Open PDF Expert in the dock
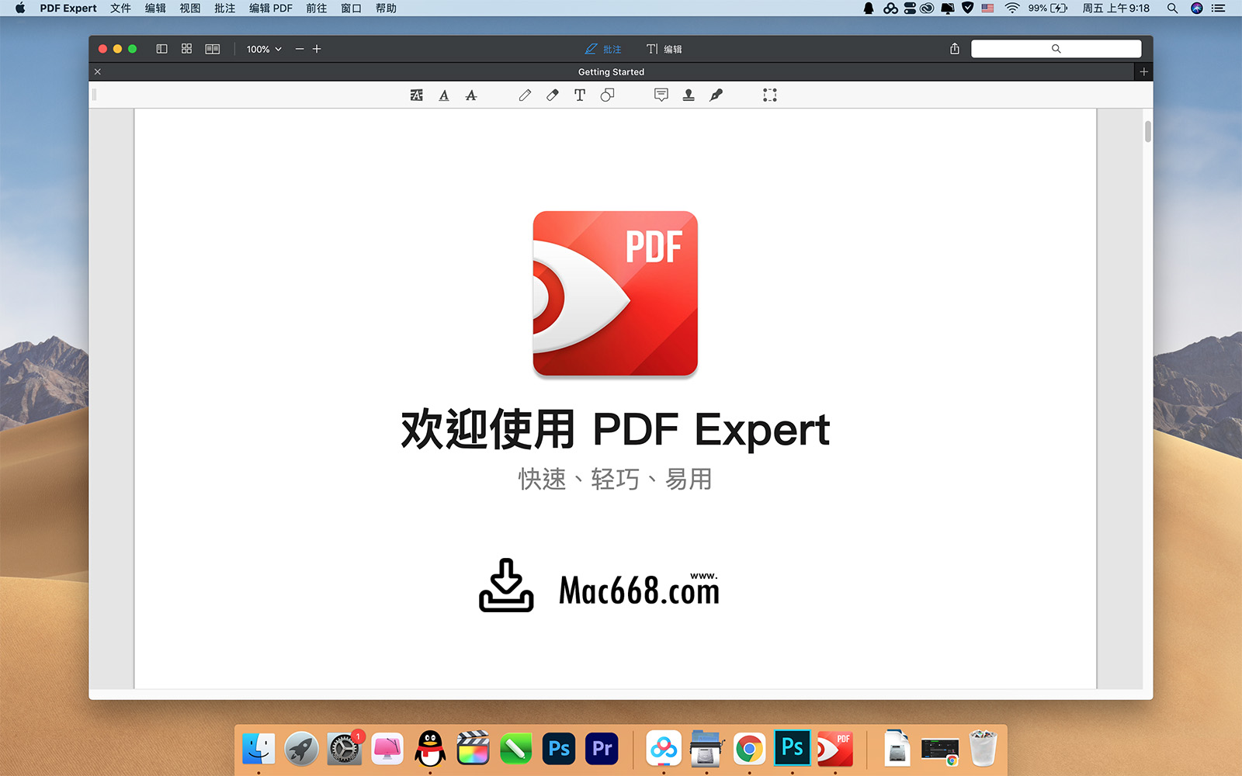Viewport: 1242px width, 776px height. pos(835,749)
